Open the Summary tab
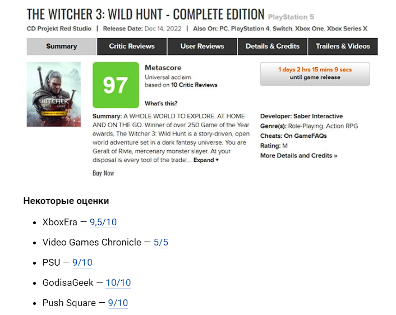 tap(62, 47)
